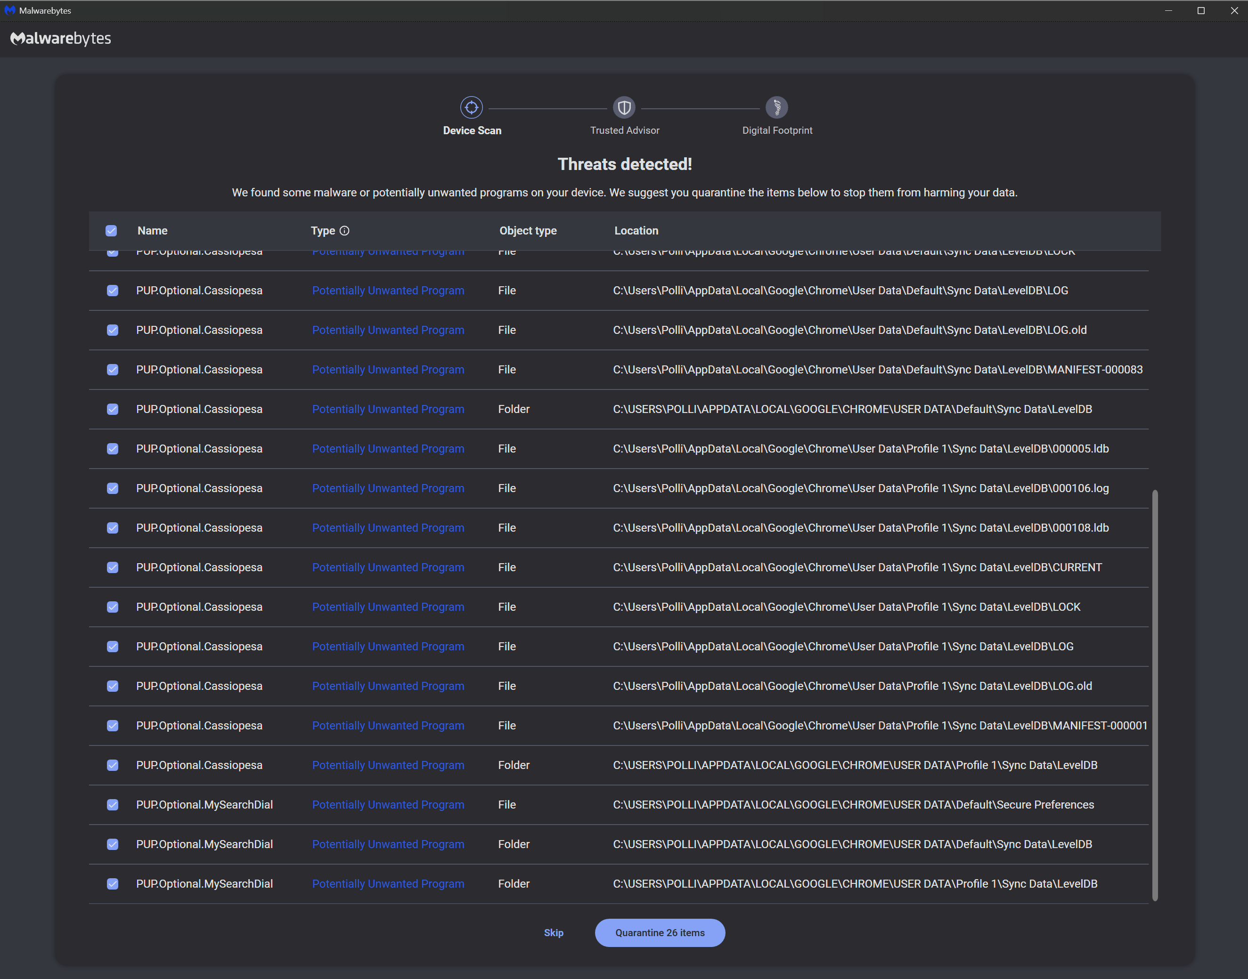Select path ending LevelDB\000108.ldb
The width and height of the screenshot is (1248, 979).
[x=861, y=528]
